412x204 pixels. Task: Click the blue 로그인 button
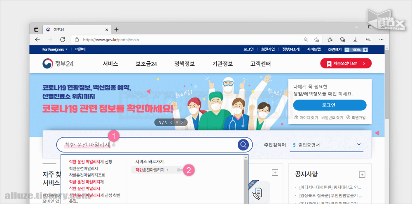point(330,105)
